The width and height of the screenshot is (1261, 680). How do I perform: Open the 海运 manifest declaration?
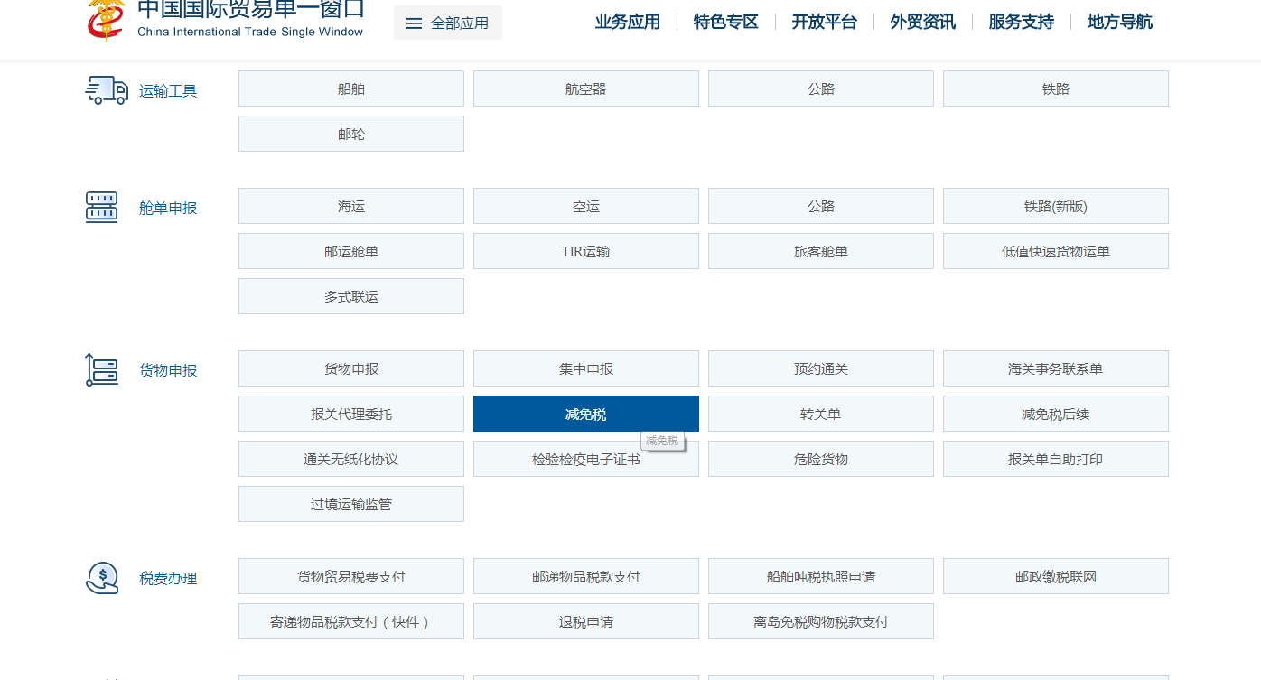[351, 206]
